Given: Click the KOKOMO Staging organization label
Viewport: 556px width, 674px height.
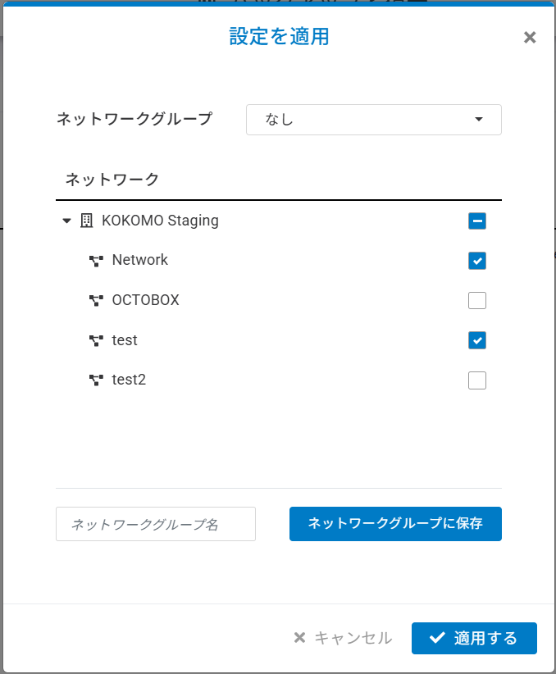Looking at the screenshot, I should click(160, 221).
